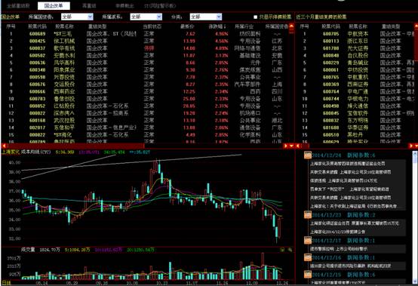Click the calendar icon beside 2014/12/23 news
Image resolution: width=418 pixels, height=286 pixels.
pos(308,215)
